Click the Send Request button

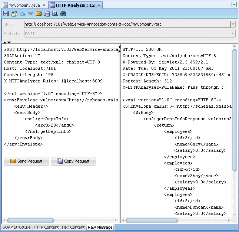(27, 161)
